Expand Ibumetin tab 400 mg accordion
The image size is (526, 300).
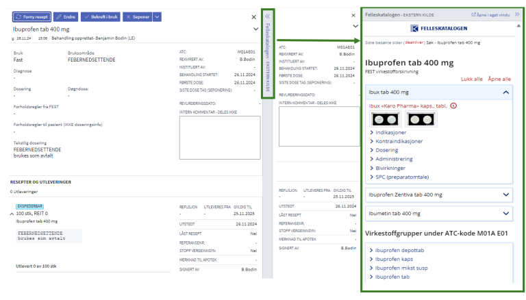pos(439,214)
